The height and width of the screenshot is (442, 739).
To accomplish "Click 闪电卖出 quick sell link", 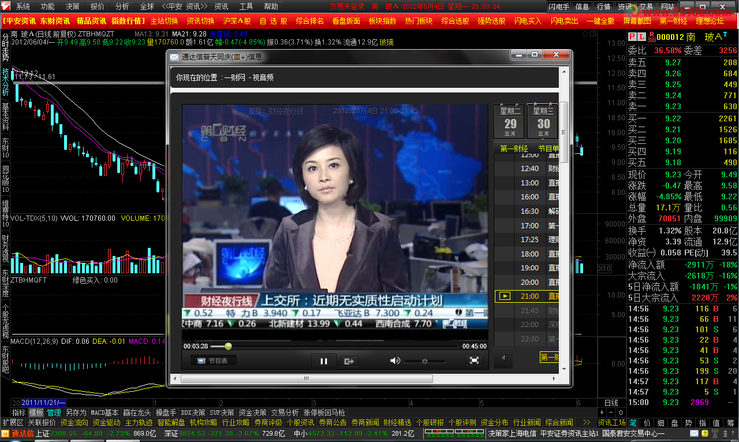I will point(564,20).
